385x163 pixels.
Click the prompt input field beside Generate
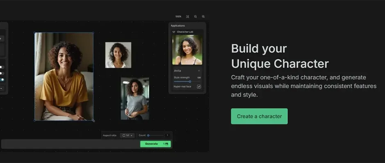(x=71, y=144)
